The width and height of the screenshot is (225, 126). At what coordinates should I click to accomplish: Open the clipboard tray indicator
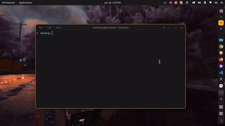[187, 3]
